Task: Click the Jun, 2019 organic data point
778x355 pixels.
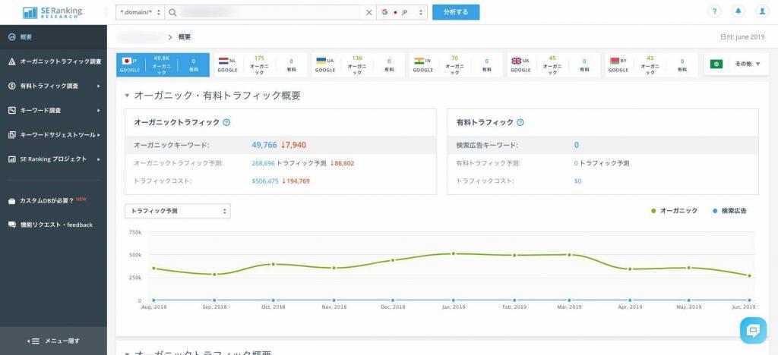Action: pos(749,276)
